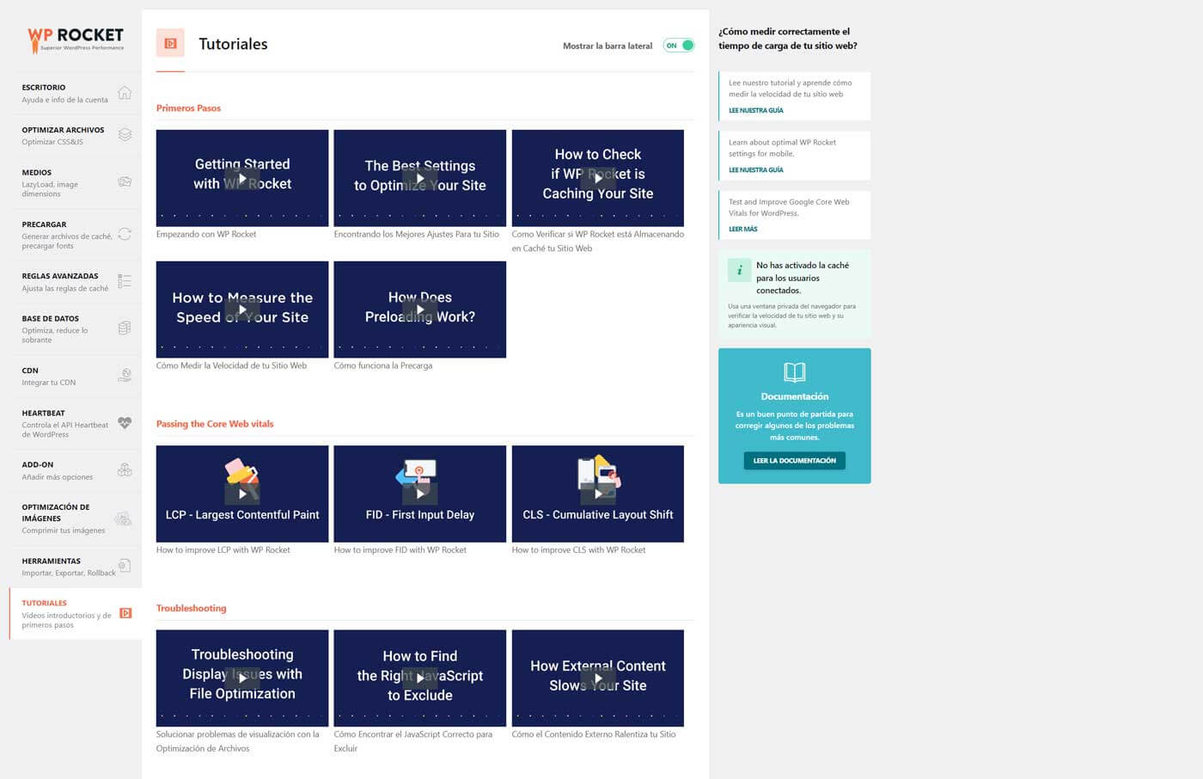Play the CLS Cumulative Layout Shift video
The height and width of the screenshot is (779, 1203).
coord(598,494)
